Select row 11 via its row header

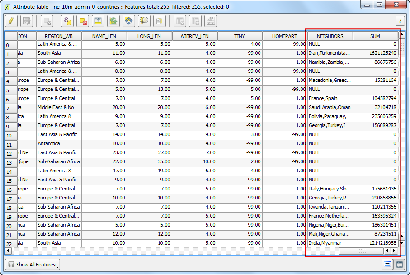[x=11, y=145]
